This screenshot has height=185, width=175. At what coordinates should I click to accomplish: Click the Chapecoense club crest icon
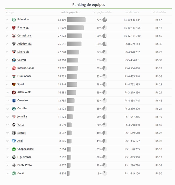tap(14, 149)
